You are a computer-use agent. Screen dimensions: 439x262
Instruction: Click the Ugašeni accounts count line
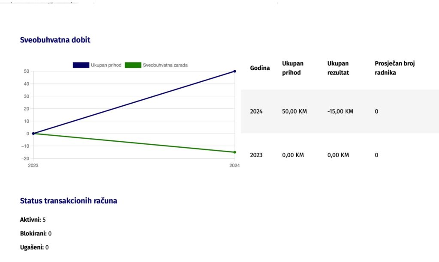coord(34,247)
